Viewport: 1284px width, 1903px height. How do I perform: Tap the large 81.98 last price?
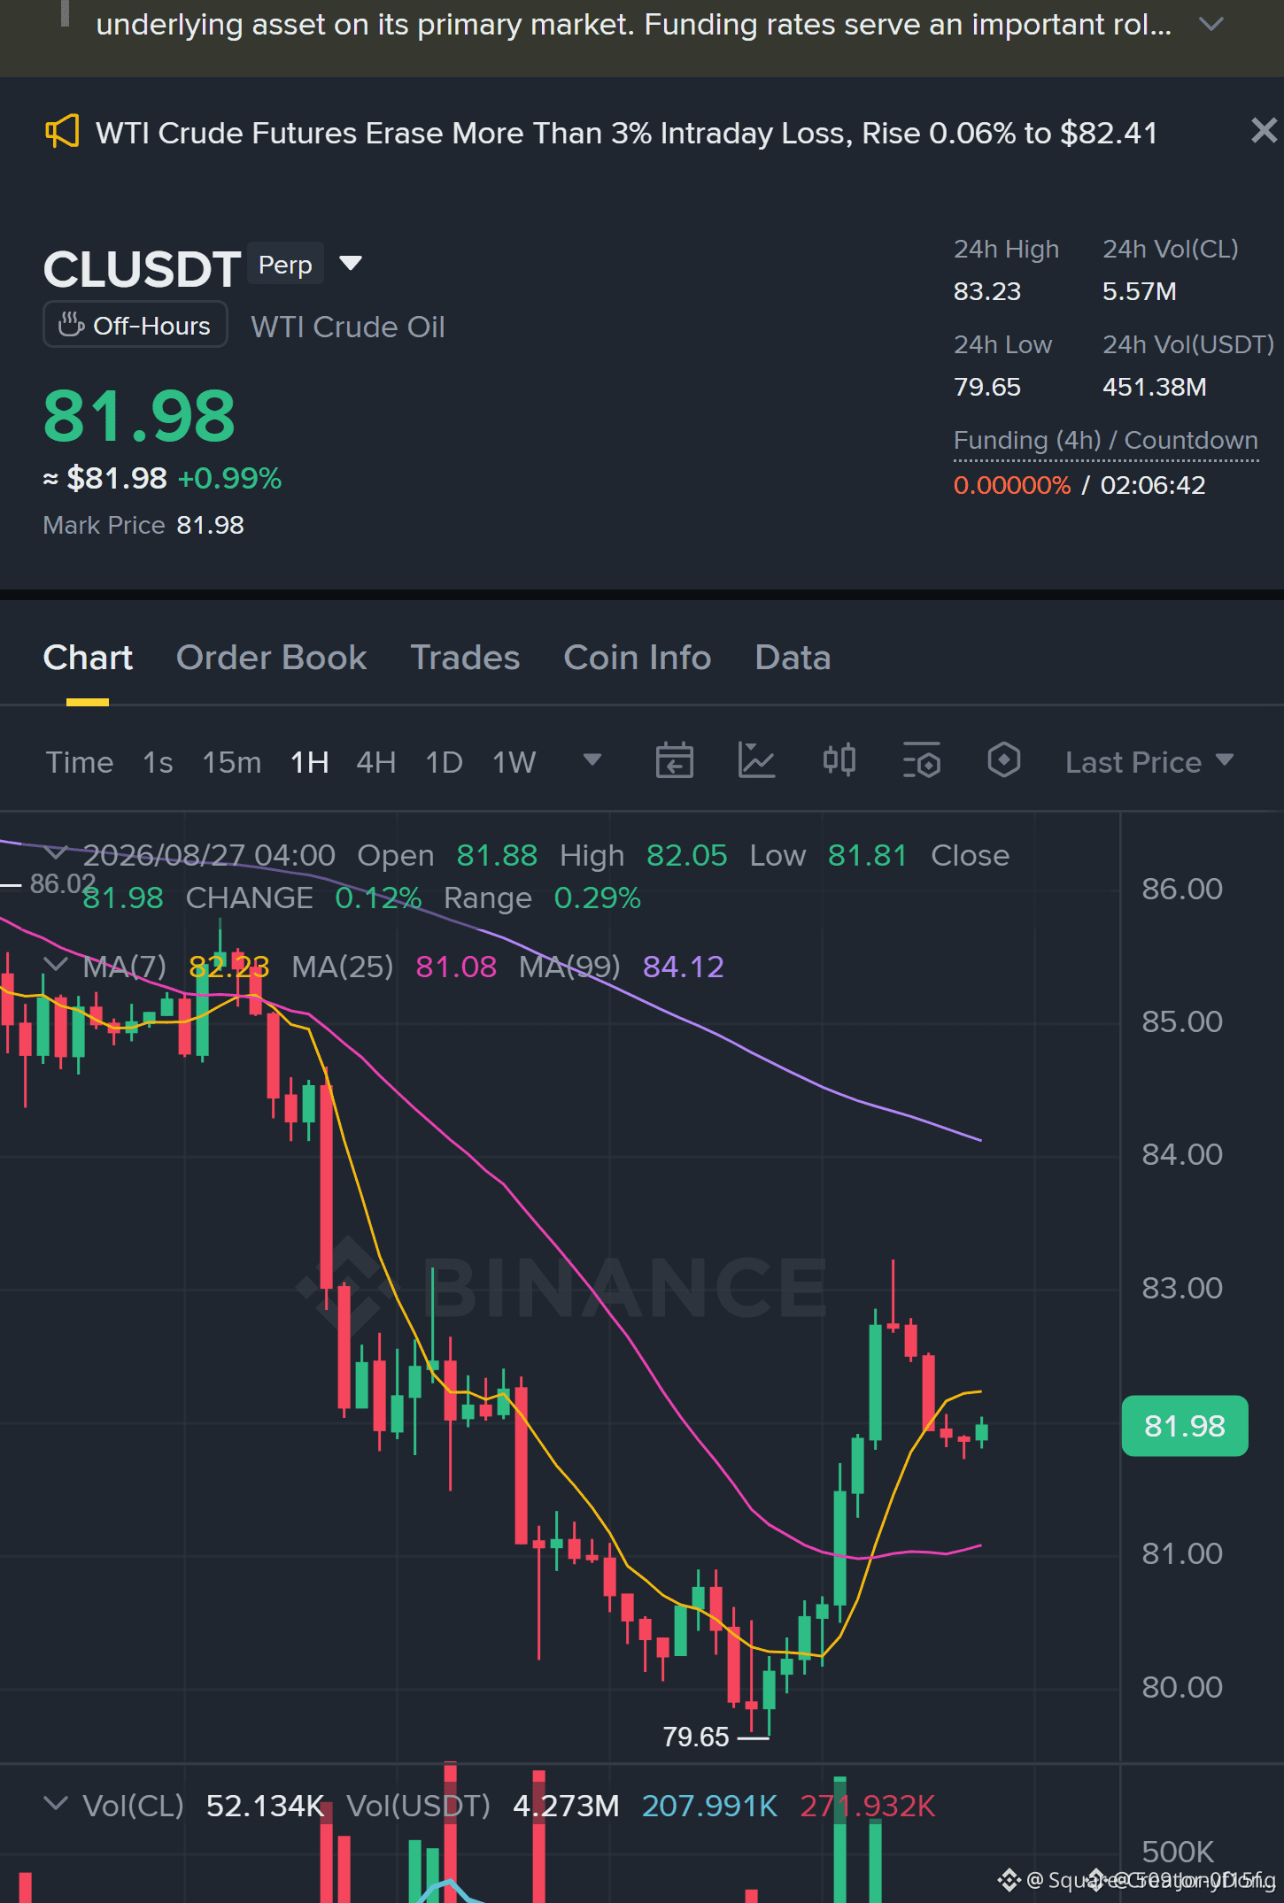pyautogui.click(x=139, y=417)
